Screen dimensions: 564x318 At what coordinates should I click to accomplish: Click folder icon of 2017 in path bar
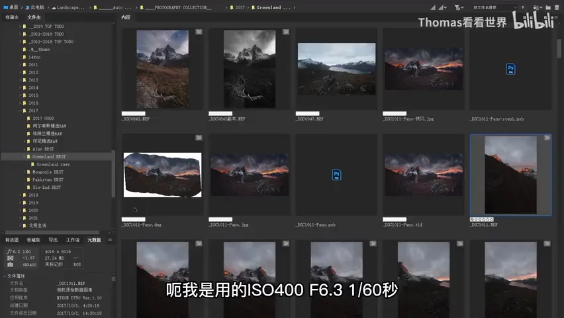tap(232, 7)
